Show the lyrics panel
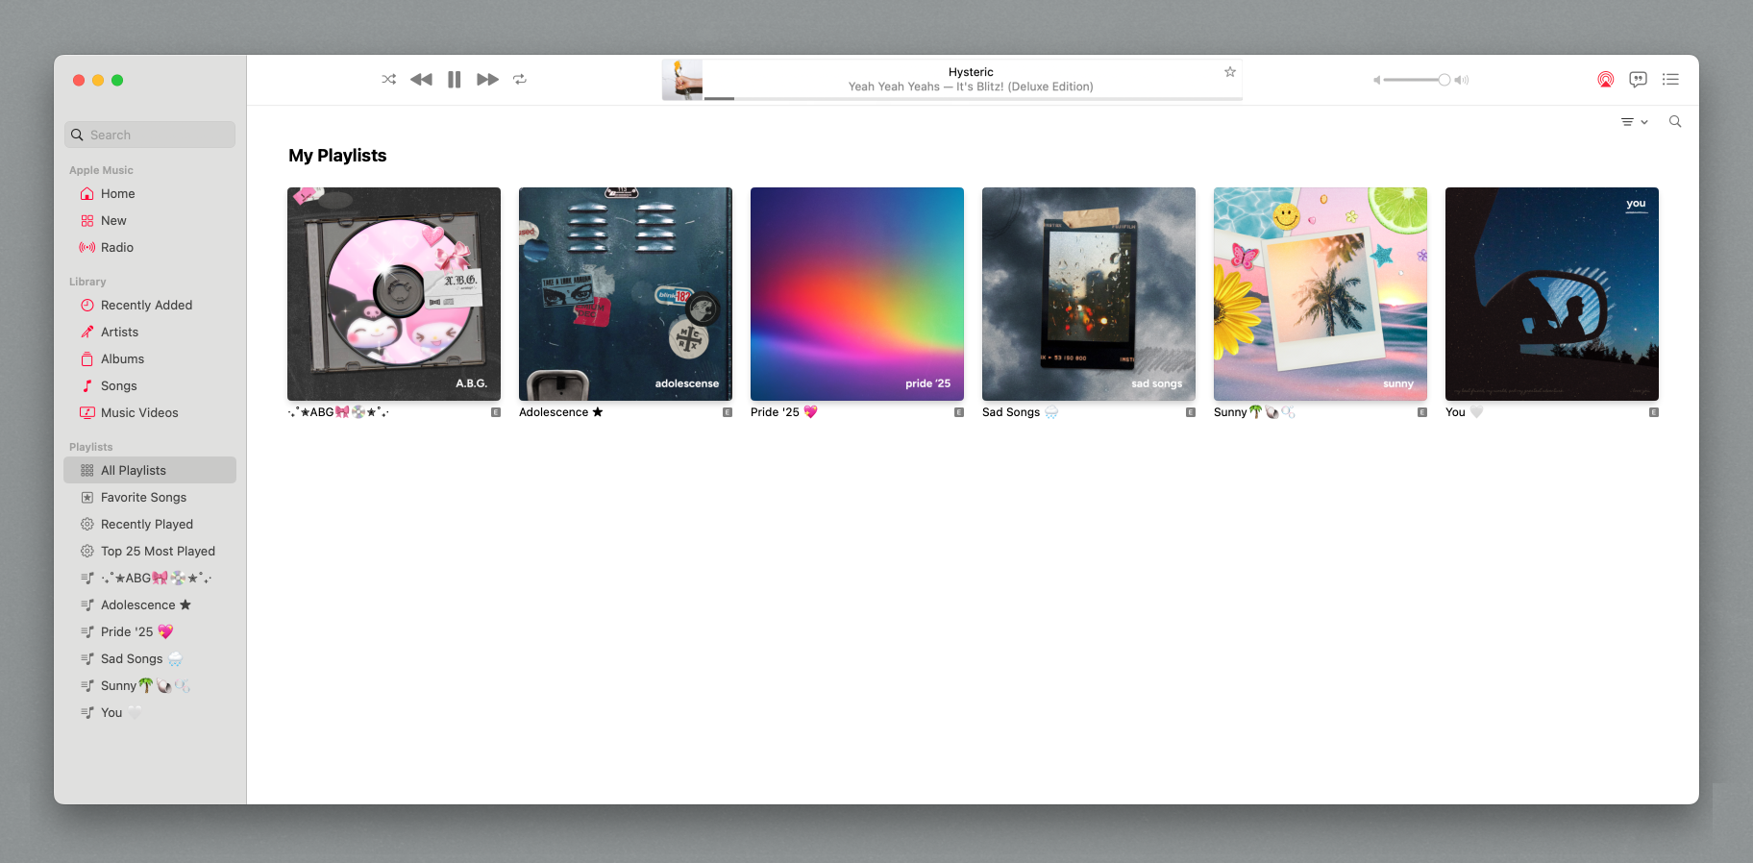 click(1638, 80)
